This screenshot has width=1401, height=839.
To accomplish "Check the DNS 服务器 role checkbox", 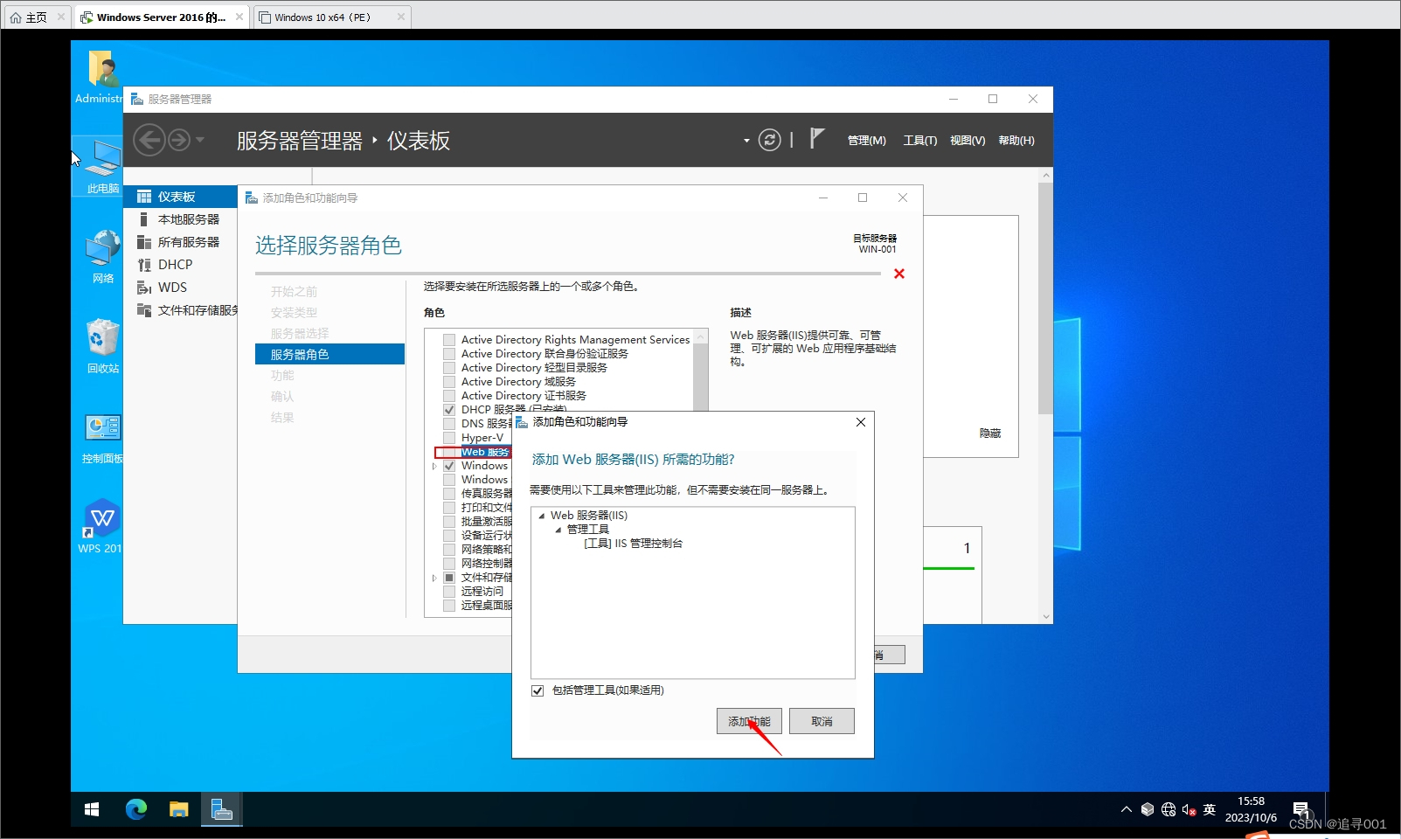I will coord(449,424).
